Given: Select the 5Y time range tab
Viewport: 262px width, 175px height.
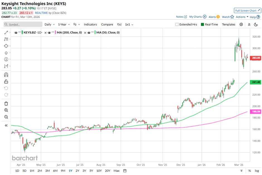Looking at the screenshot, I should tap(91, 171).
